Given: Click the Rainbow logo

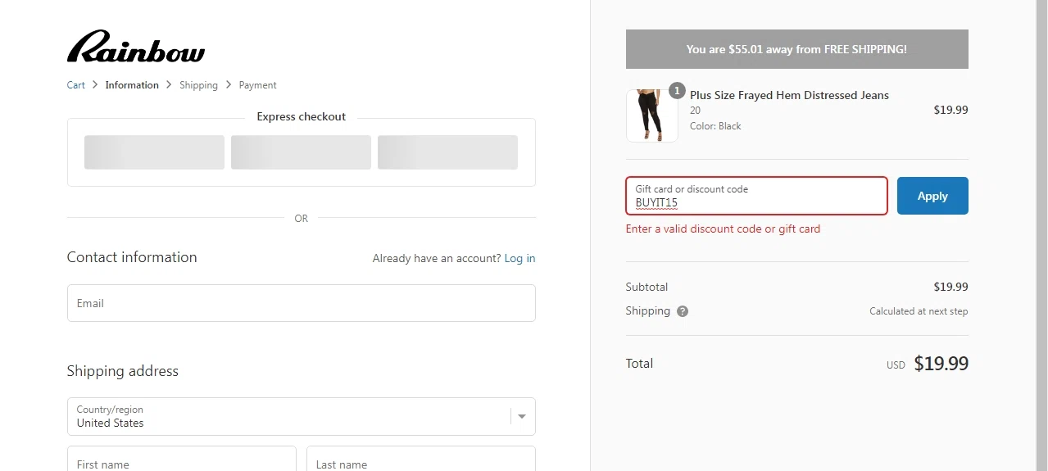Looking at the screenshot, I should pyautogui.click(x=136, y=47).
